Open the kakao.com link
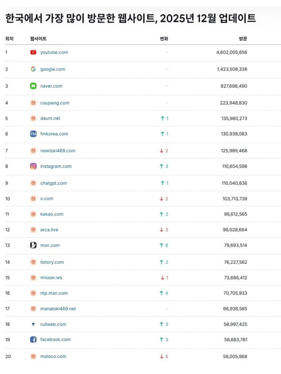 click(x=52, y=214)
